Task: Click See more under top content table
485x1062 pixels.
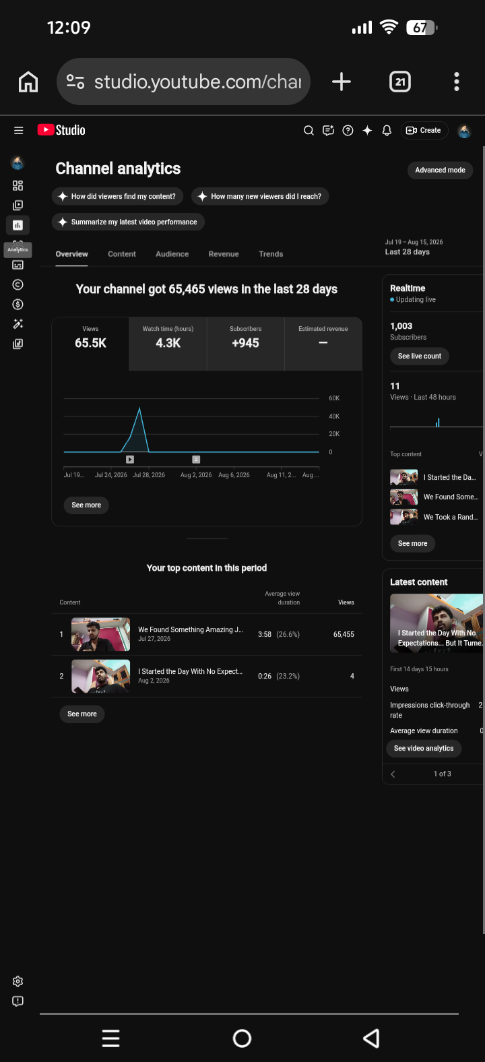Action: pos(82,714)
